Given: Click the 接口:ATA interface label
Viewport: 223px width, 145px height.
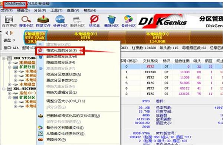Looking at the screenshot, I should tap(11, 48).
